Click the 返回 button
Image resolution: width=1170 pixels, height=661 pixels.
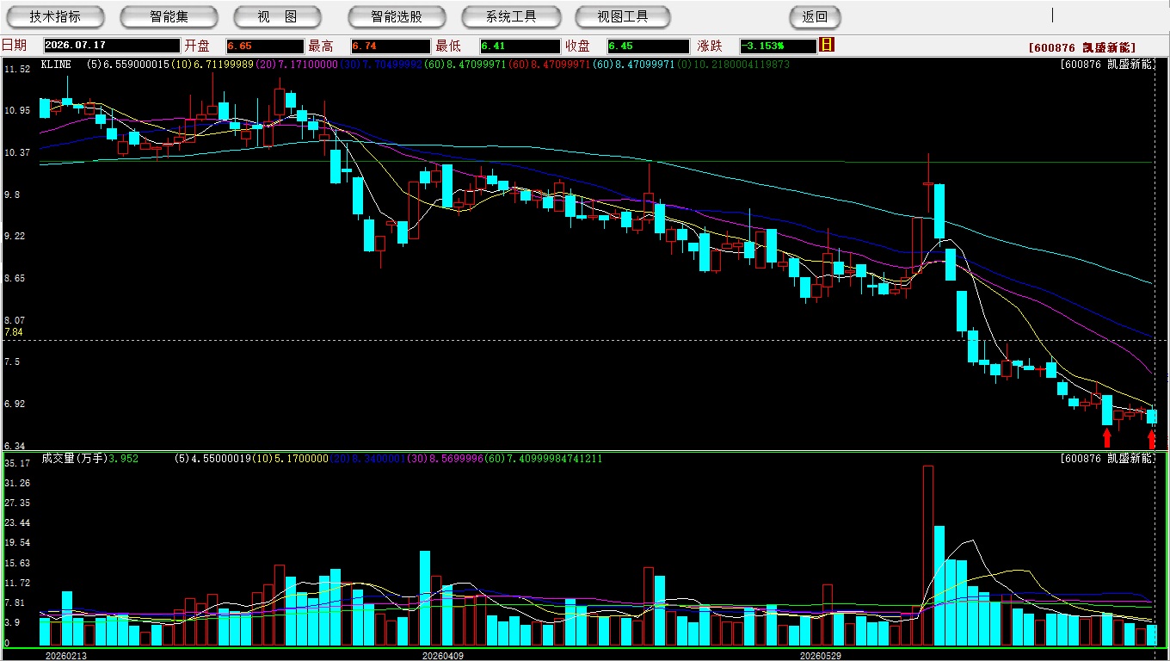pyautogui.click(x=815, y=16)
